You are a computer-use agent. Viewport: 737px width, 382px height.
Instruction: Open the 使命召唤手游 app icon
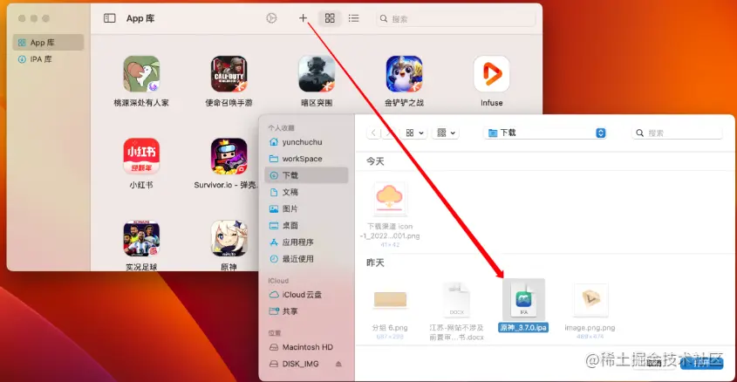[x=229, y=74]
